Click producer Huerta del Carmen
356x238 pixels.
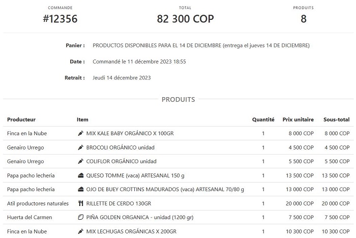tap(30, 217)
